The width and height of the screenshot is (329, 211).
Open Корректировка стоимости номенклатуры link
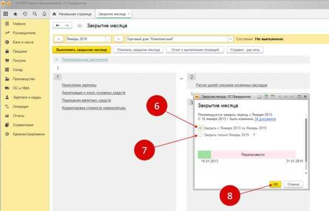pyautogui.click(x=94, y=108)
